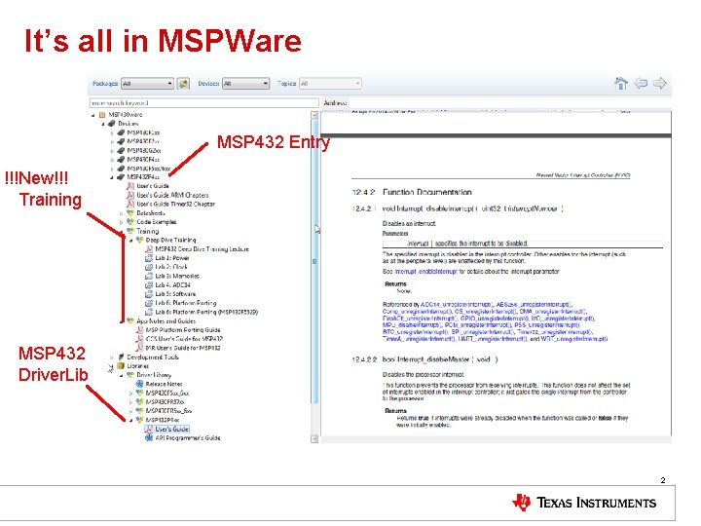Open the WDT_unregisterInterrupt link

tap(573, 339)
